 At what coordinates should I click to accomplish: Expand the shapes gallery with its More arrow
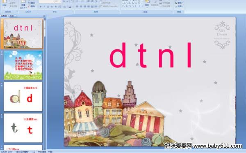(142, 6)
